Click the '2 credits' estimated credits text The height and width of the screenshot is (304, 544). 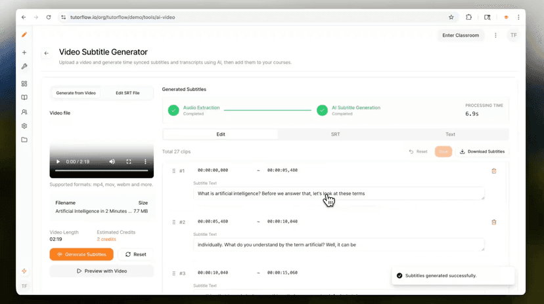(x=106, y=239)
